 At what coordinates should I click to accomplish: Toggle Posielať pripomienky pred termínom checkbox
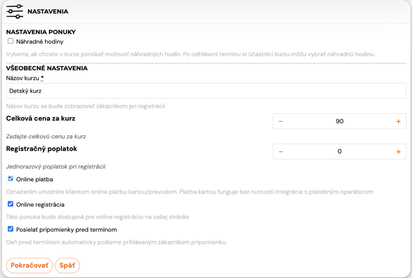10,229
